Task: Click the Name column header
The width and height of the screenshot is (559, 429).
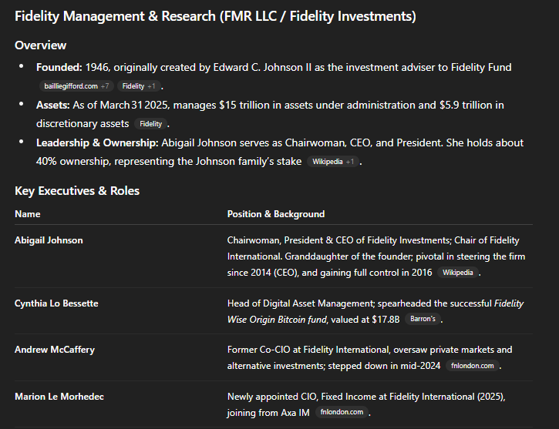Action: (x=28, y=214)
